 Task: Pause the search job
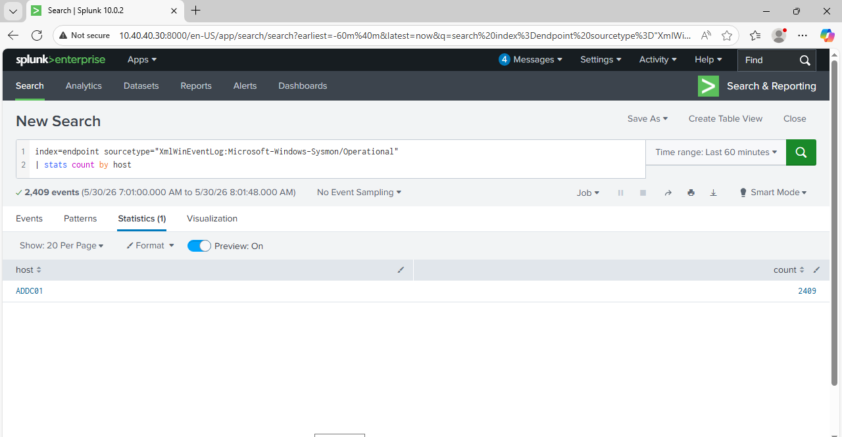[620, 193]
